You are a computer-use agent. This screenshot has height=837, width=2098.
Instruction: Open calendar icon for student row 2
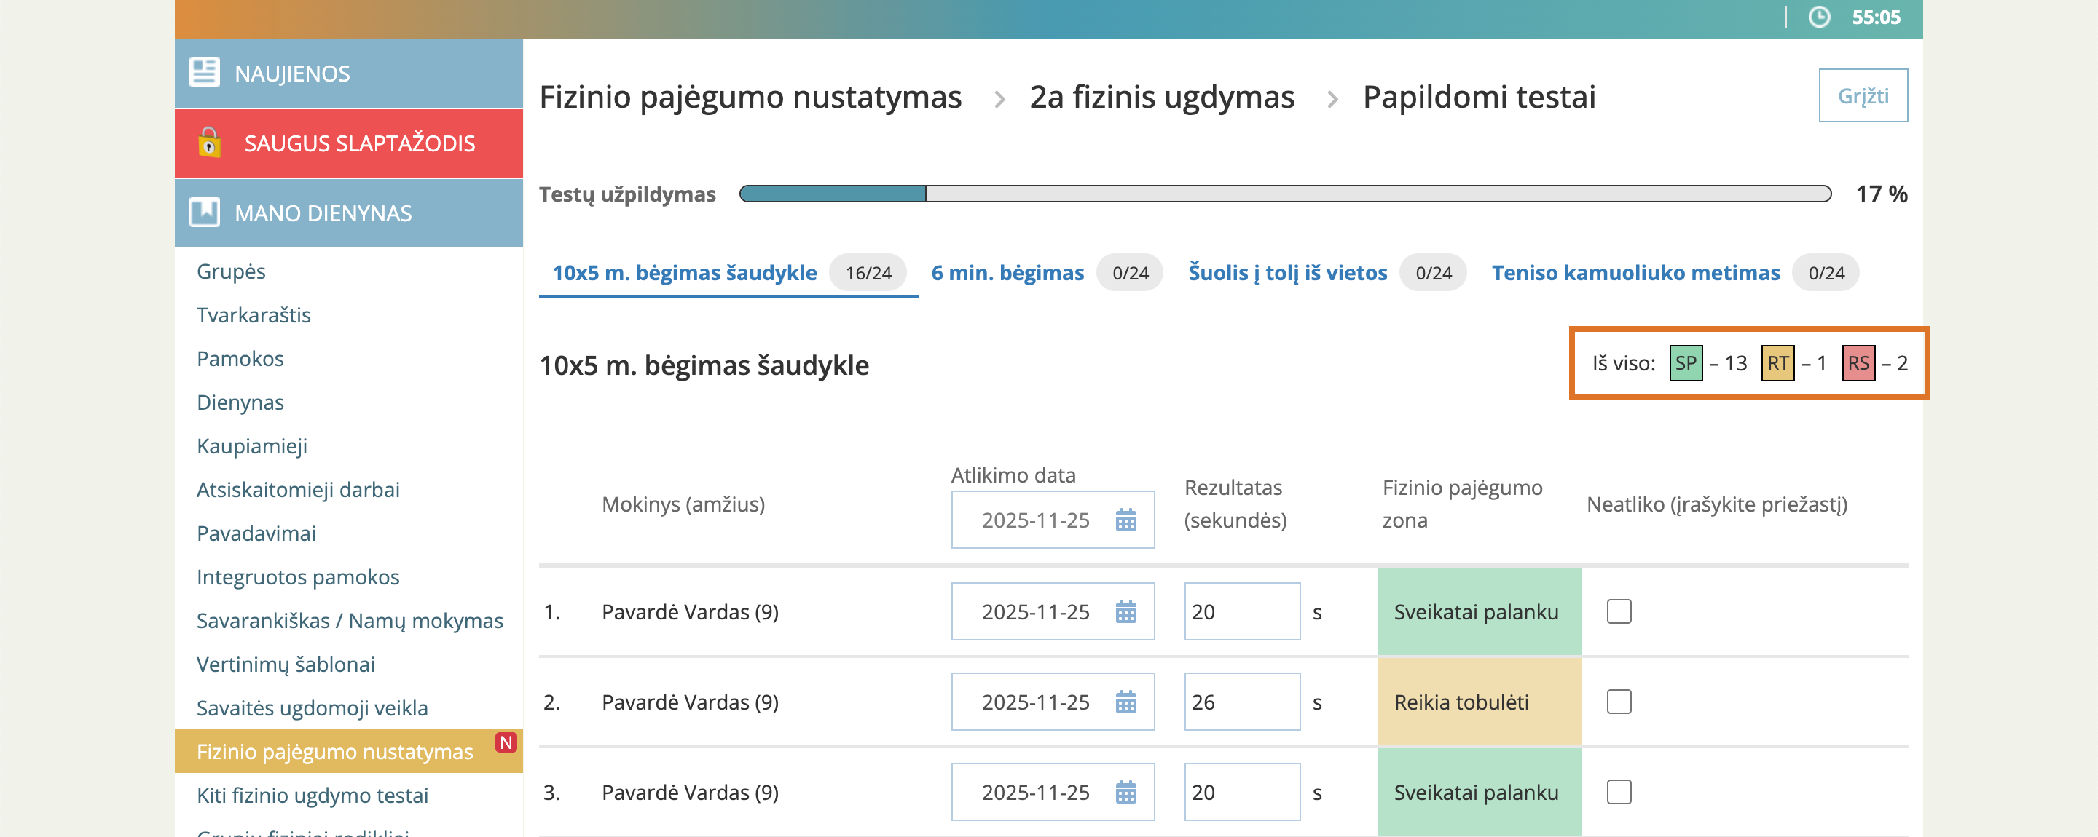coord(1125,702)
